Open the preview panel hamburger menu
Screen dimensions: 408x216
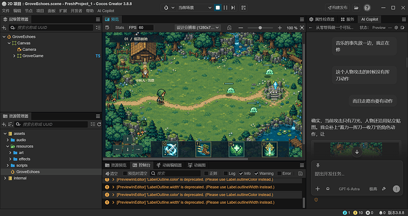[302, 19]
